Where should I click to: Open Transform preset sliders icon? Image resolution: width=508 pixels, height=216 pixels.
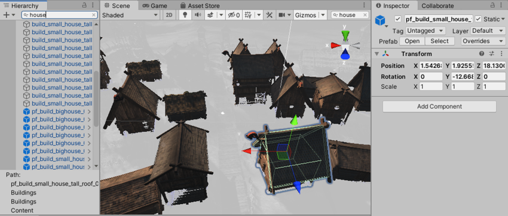click(x=491, y=54)
